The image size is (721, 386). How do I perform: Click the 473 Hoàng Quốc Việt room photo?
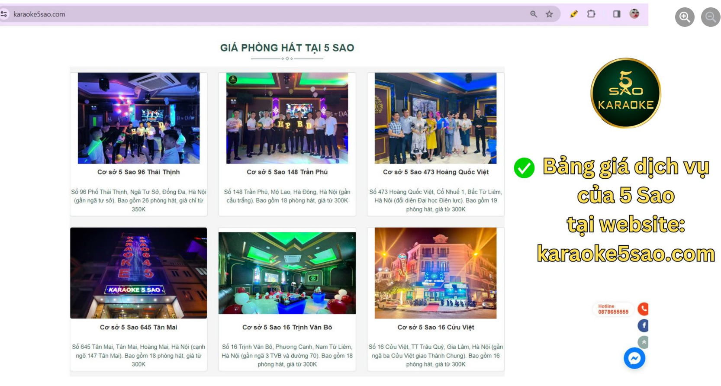[x=435, y=118]
